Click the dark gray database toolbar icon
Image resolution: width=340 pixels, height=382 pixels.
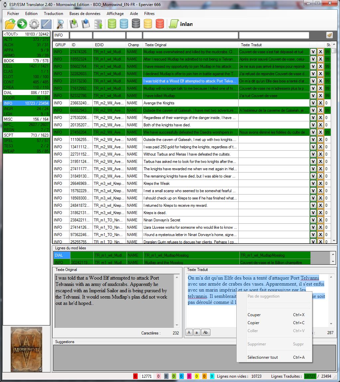coord(136,24)
